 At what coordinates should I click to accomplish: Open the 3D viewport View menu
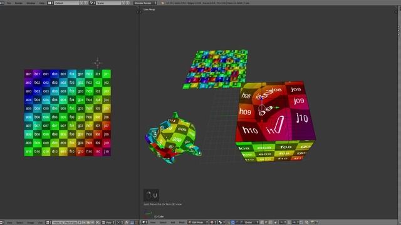tap(153, 222)
